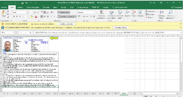
Task: Save workbook with the disk icon
Action: pos(23,3)
